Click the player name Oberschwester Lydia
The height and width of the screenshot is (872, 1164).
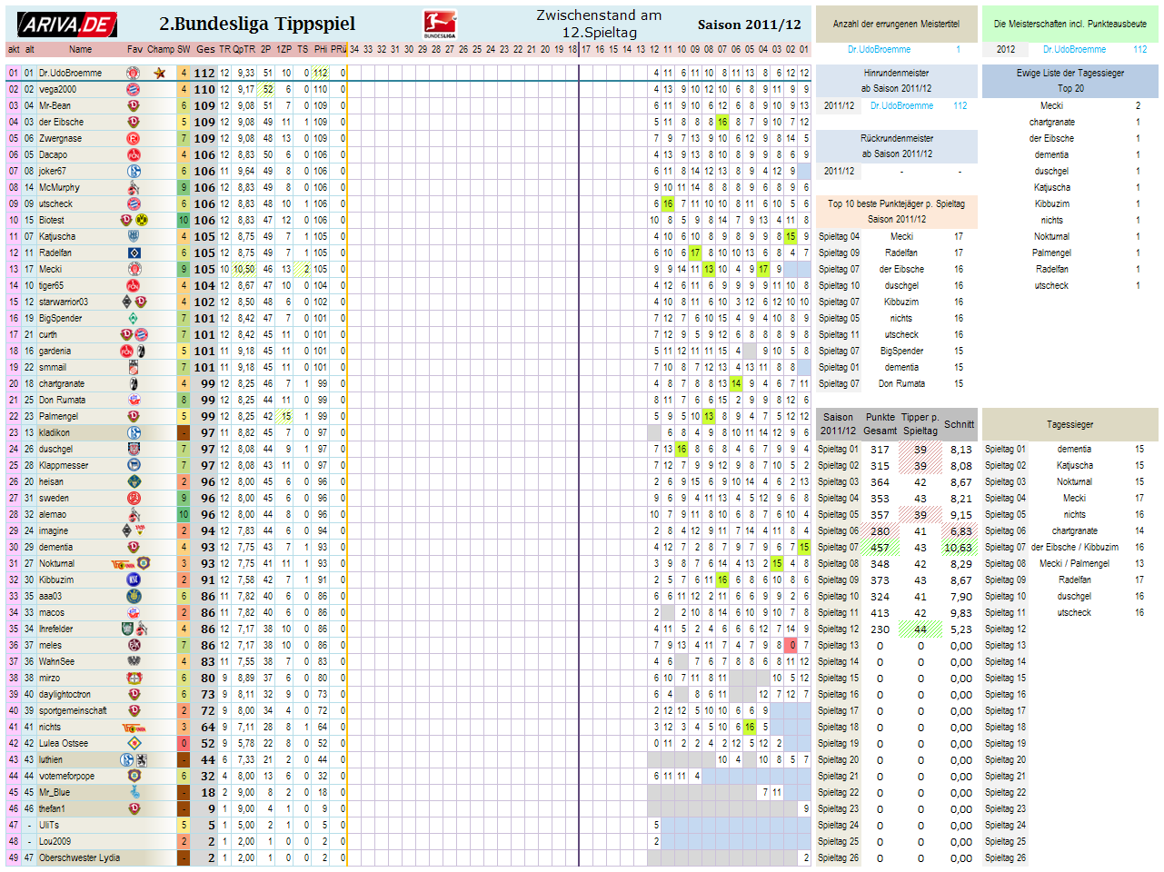pyautogui.click(x=79, y=857)
